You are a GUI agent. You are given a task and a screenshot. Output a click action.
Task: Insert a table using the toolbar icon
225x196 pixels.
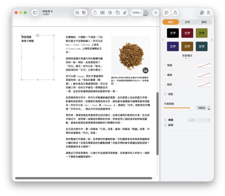coord(102,13)
